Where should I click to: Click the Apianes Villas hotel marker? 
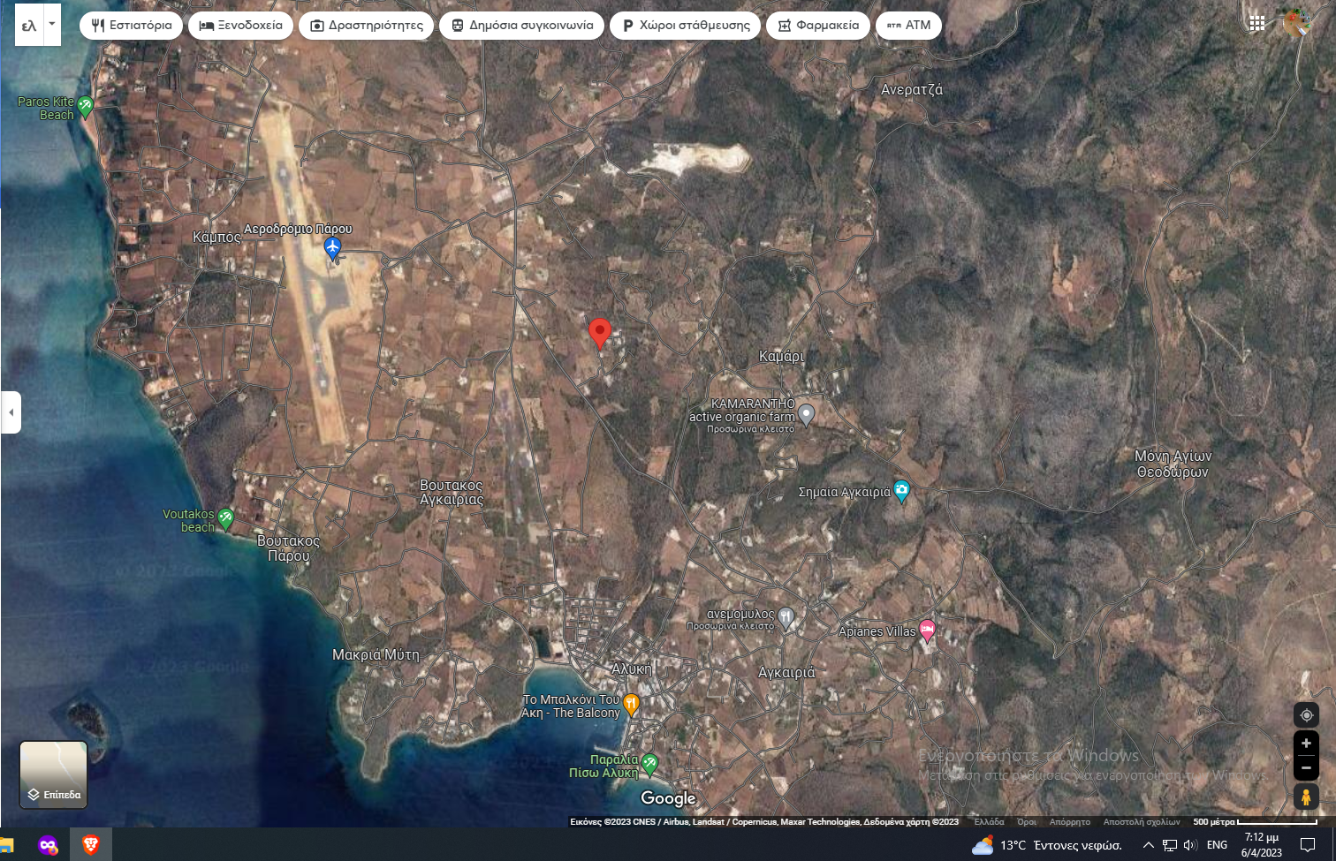(927, 630)
